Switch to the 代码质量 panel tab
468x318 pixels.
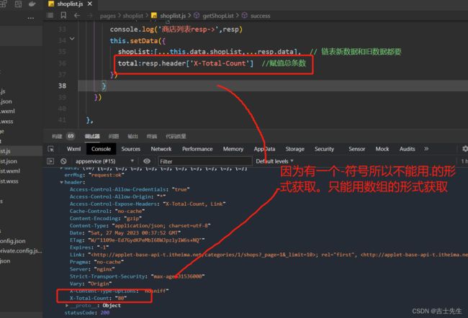click(x=176, y=136)
